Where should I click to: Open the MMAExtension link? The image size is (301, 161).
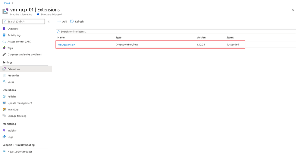tap(66, 45)
